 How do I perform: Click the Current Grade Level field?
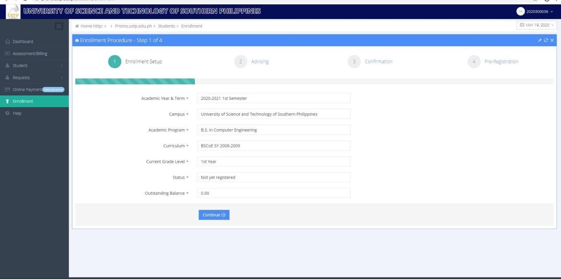tap(274, 162)
